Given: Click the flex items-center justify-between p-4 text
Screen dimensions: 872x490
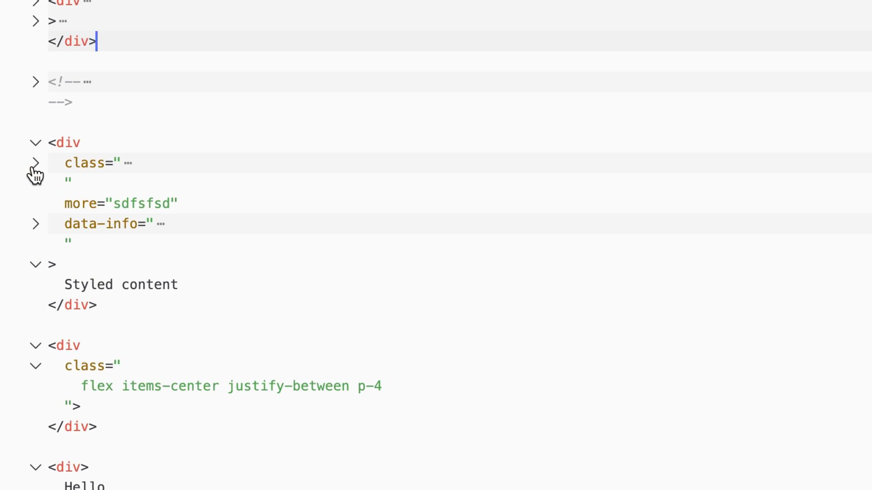Looking at the screenshot, I should (x=232, y=386).
